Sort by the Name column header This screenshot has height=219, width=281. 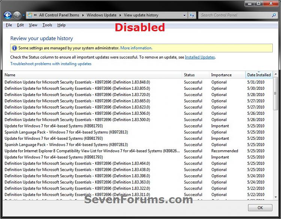pyautogui.click(x=93, y=75)
